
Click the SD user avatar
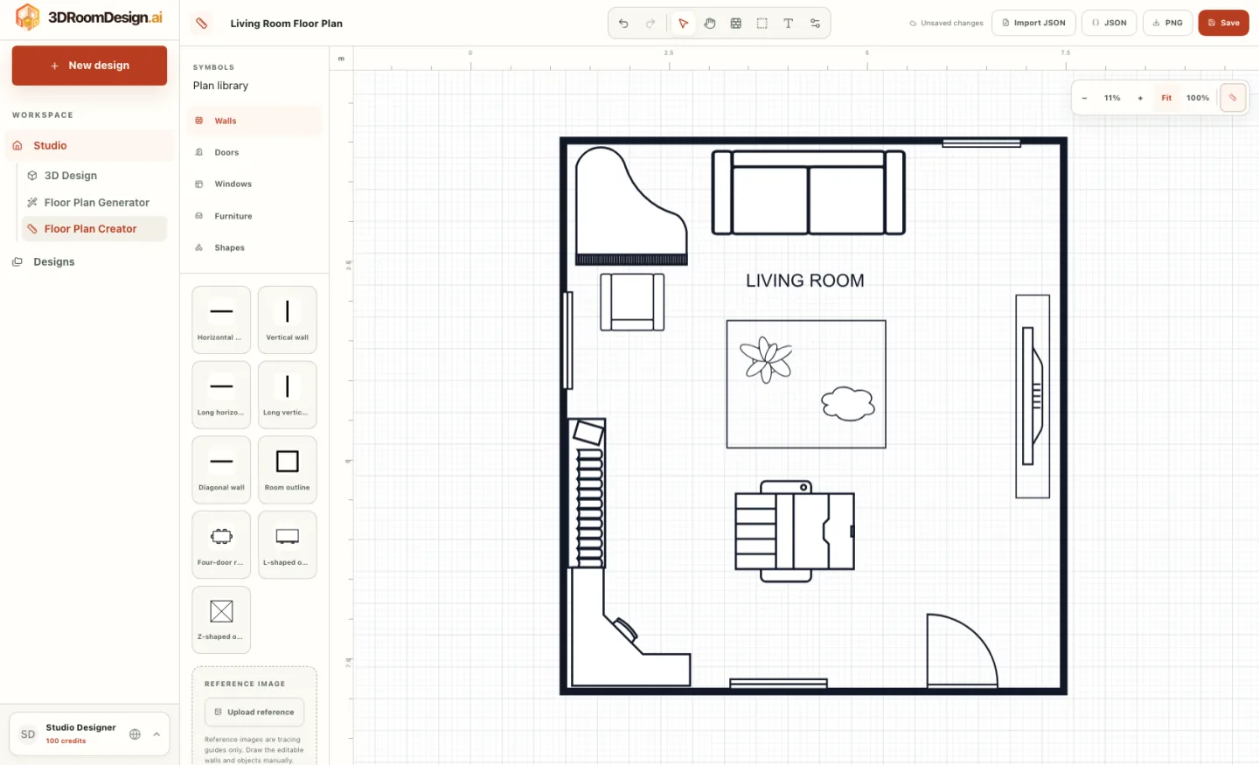point(28,734)
